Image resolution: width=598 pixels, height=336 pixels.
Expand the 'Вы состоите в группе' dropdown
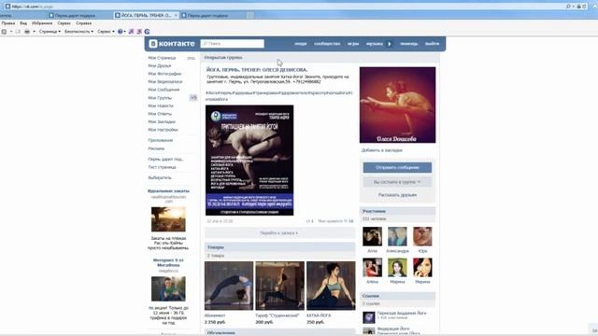(397, 182)
